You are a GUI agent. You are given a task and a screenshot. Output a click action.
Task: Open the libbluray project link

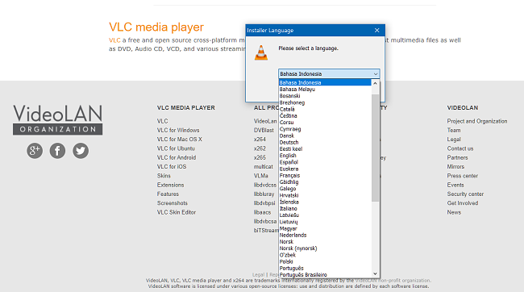pos(264,194)
